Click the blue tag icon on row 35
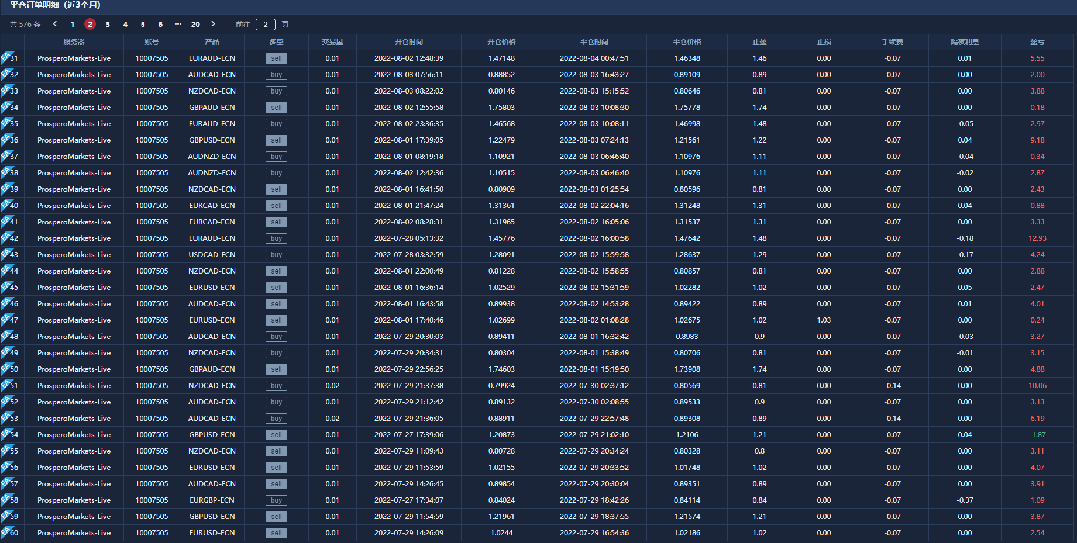 click(x=7, y=123)
